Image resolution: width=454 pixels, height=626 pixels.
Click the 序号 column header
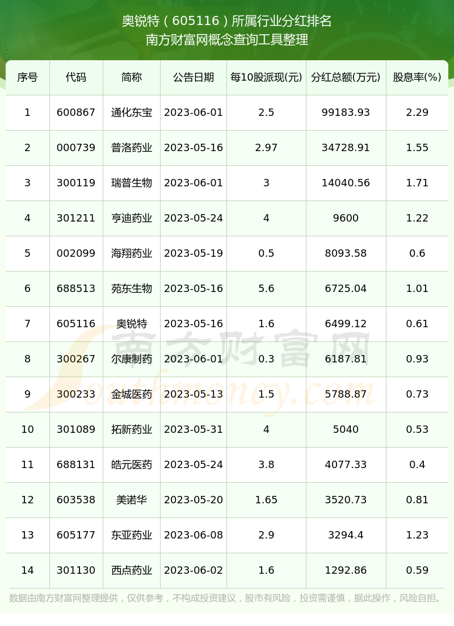click(x=28, y=77)
